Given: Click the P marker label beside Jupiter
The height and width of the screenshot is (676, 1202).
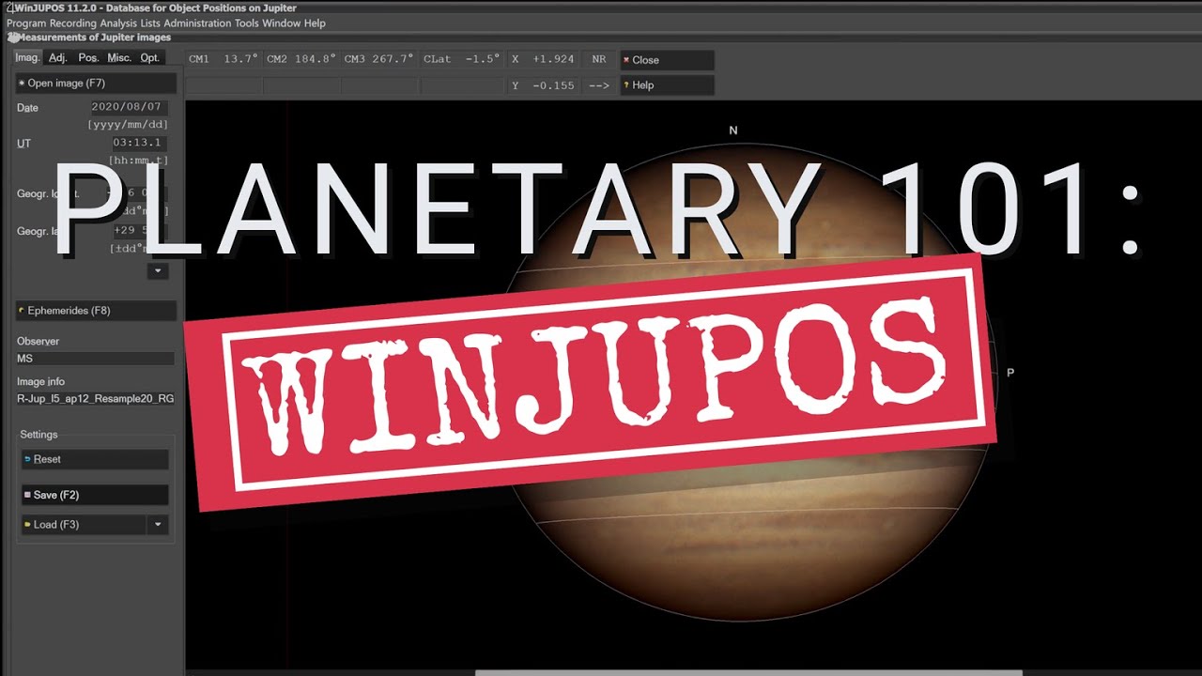Looking at the screenshot, I should point(1010,373).
